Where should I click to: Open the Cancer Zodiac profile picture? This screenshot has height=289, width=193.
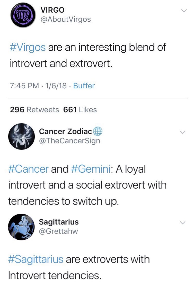[x=22, y=136]
